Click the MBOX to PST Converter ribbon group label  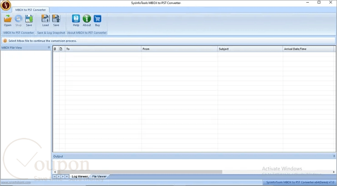point(19,33)
